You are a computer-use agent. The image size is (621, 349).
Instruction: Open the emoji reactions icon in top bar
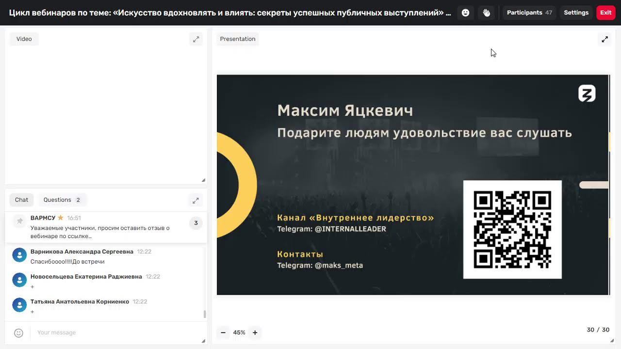[465, 13]
